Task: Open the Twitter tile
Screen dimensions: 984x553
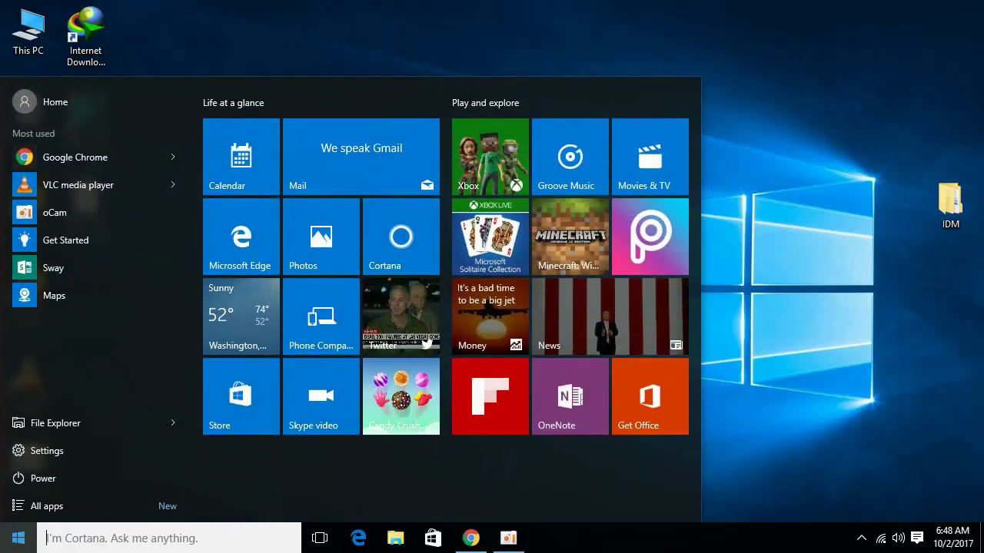Action: click(401, 316)
